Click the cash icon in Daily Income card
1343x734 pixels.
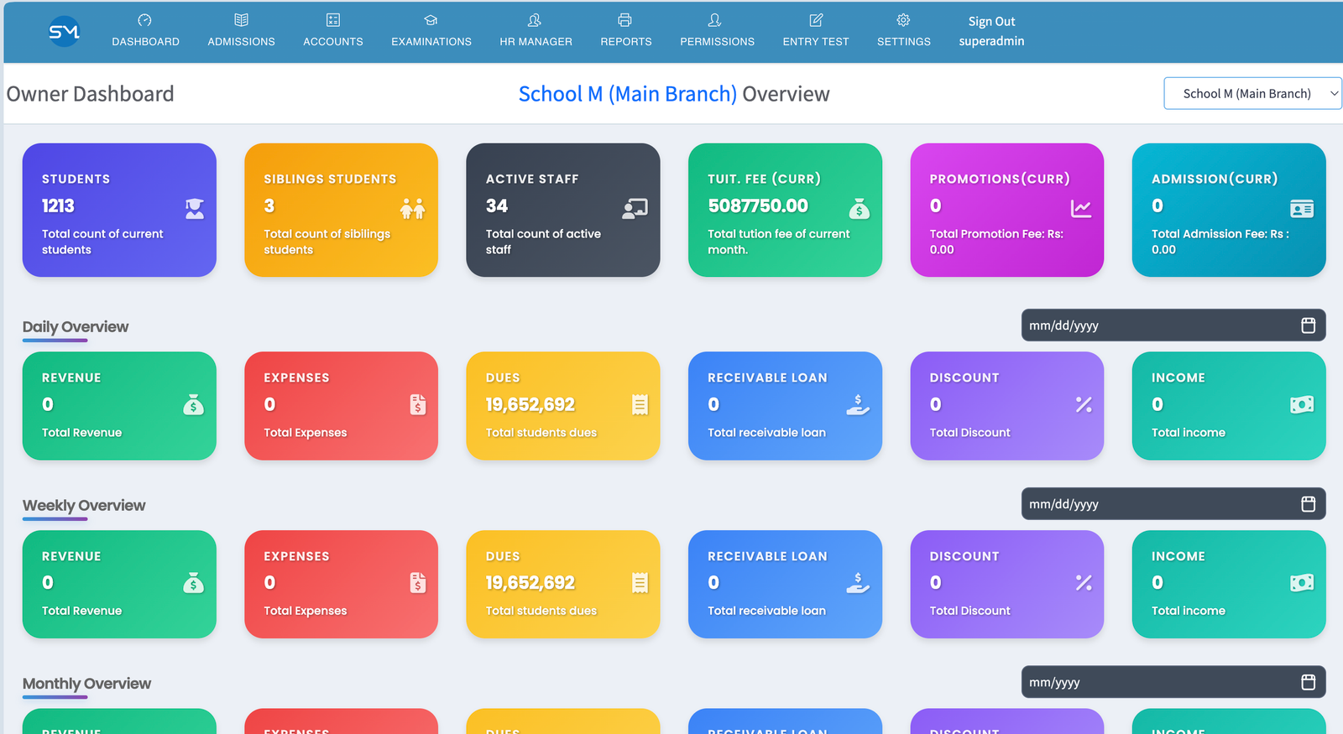pyautogui.click(x=1302, y=405)
